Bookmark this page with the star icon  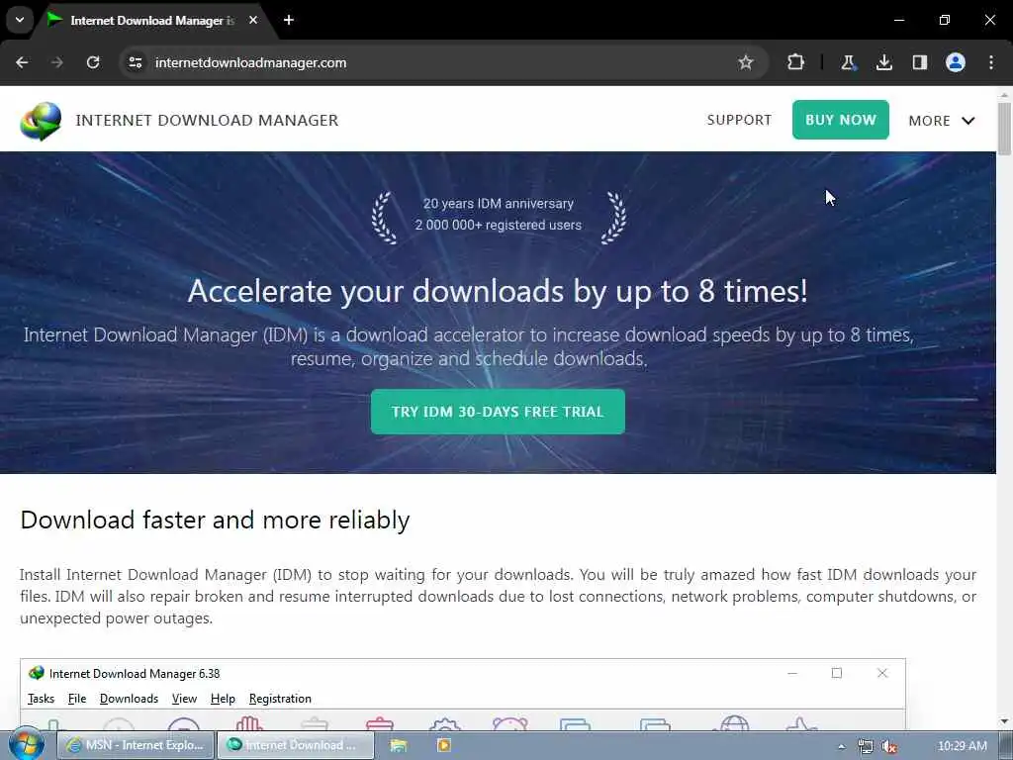(746, 62)
